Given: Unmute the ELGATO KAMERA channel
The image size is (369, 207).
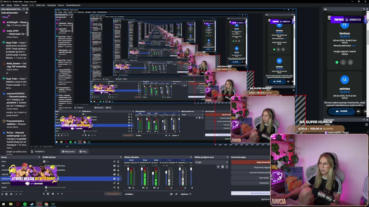Looking at the screenshot, I should (168, 188).
